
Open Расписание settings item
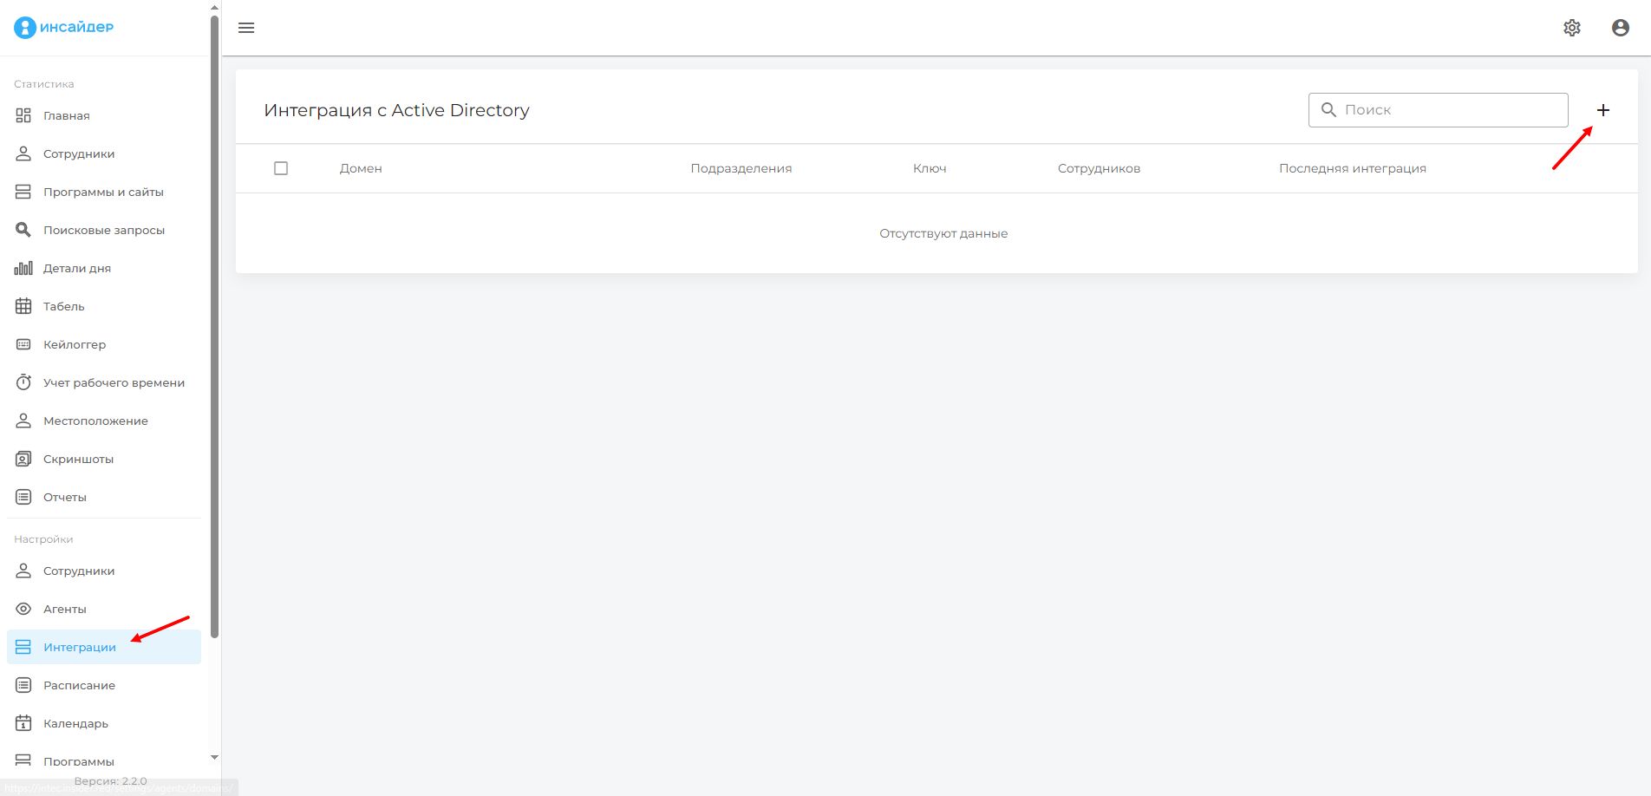point(79,685)
